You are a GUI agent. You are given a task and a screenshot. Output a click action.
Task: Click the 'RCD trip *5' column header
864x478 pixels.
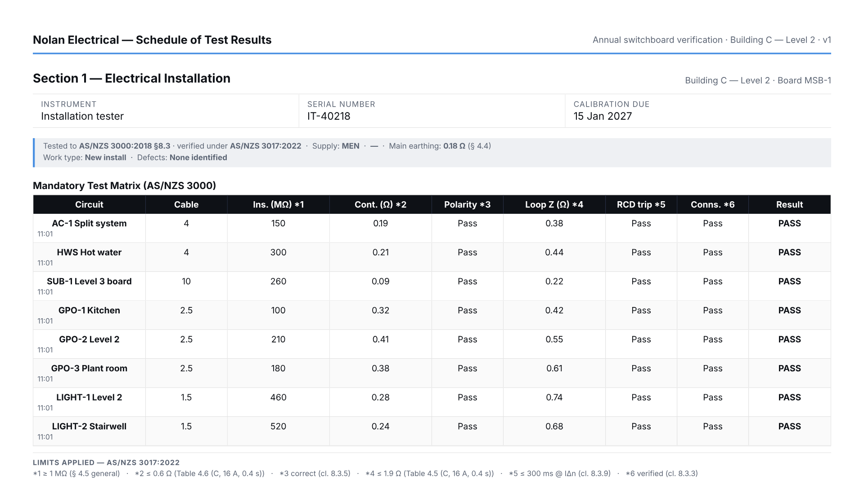tap(641, 204)
